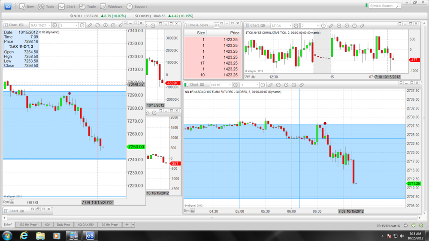Click the replay play icon in $TICK chart
Image resolution: width=429 pixels, height=241 pixels.
pos(347,26)
